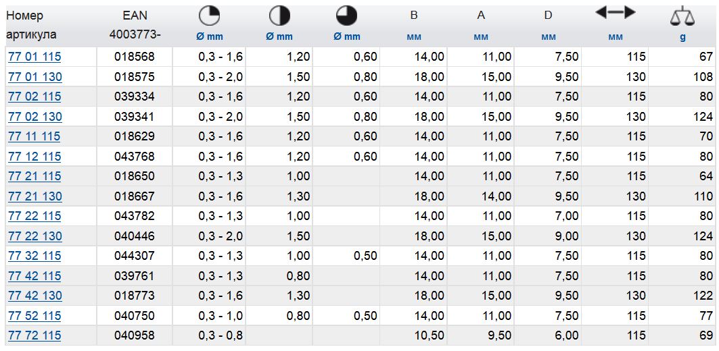Select article number 77 11 115
The image size is (719, 351).
coord(34,136)
